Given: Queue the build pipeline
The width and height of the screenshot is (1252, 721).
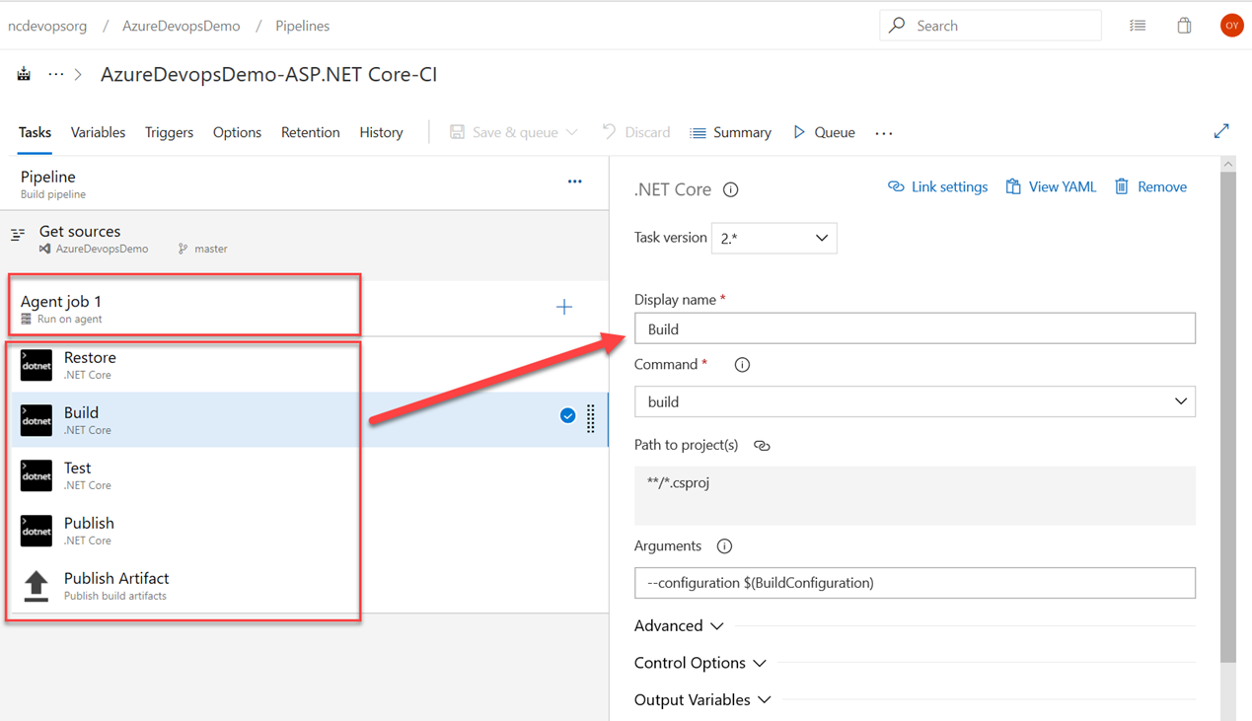Looking at the screenshot, I should coord(824,132).
